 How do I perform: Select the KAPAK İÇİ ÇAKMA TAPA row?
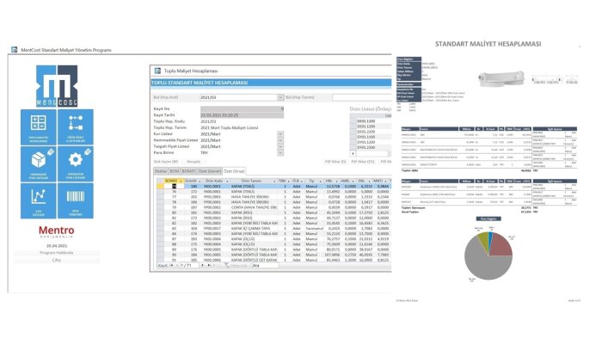point(273,228)
